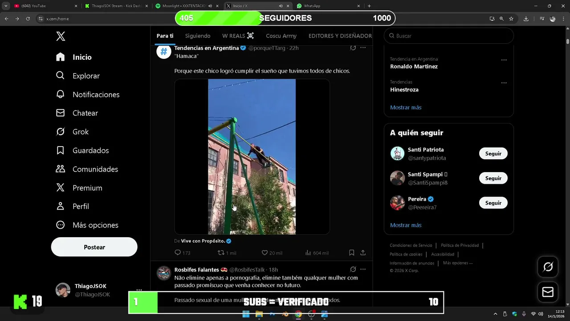Open a new browser tab
Viewport: 570px width, 321px height.
[369, 6]
